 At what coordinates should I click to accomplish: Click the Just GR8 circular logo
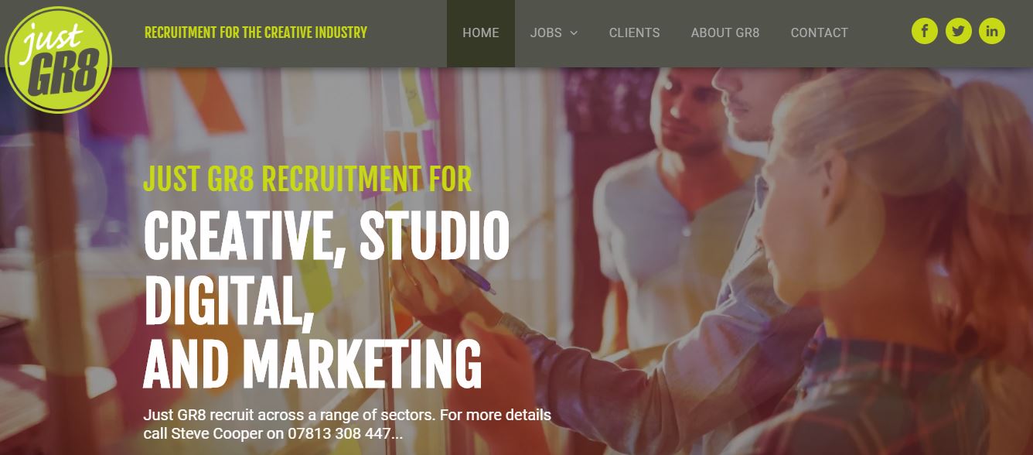click(x=59, y=59)
